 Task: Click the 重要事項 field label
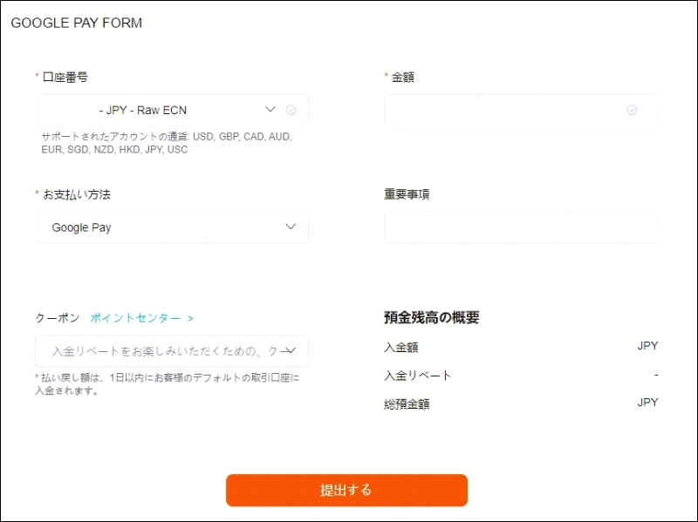coord(407,194)
